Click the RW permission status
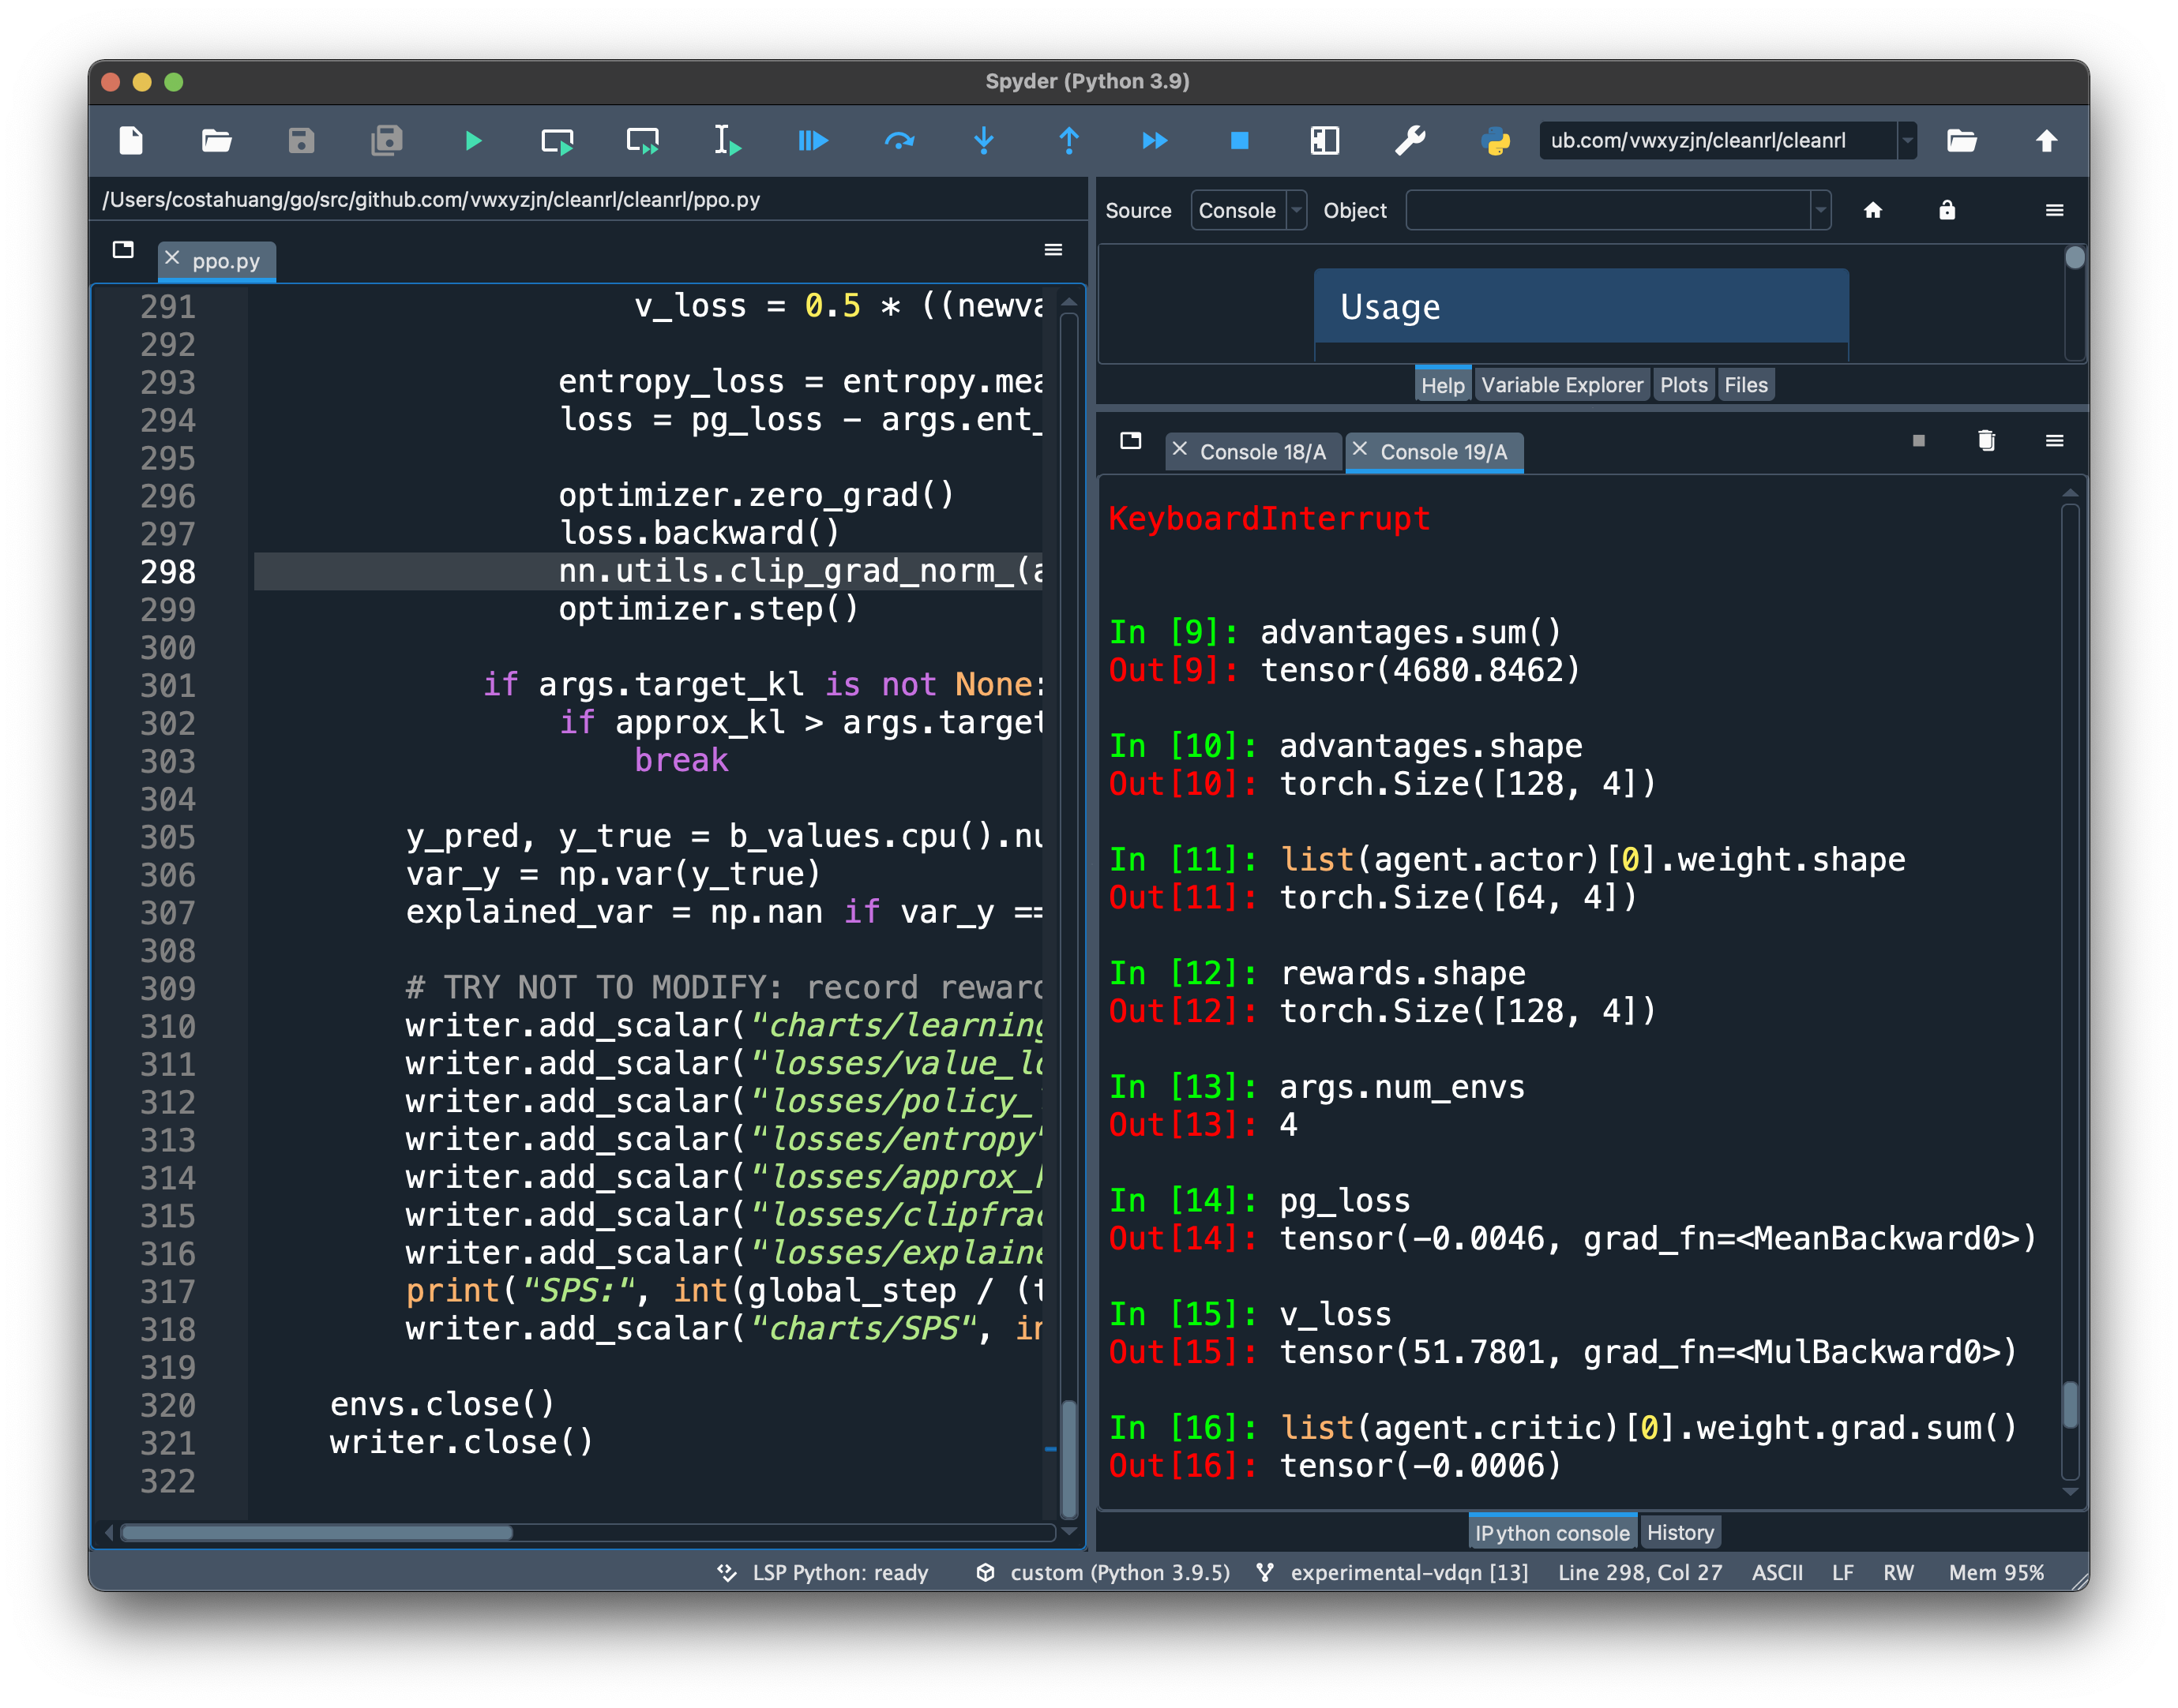The width and height of the screenshot is (2178, 1708). 1898,1572
